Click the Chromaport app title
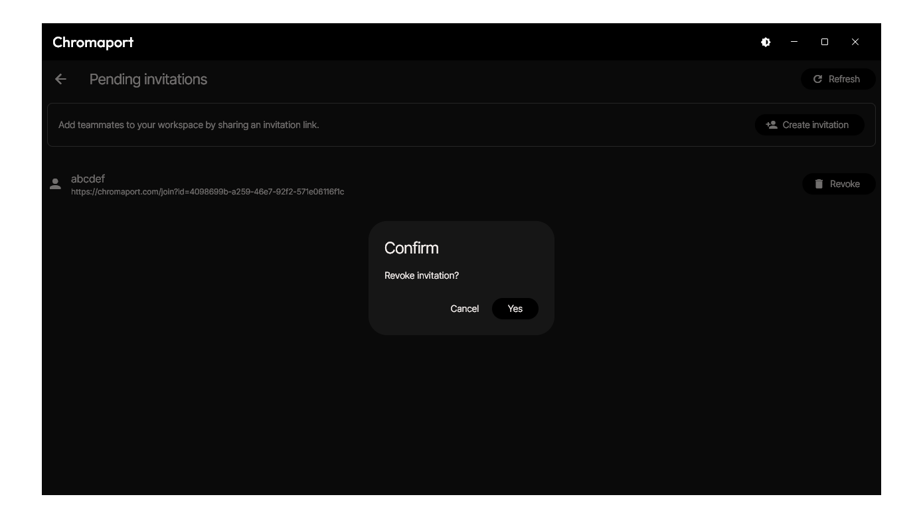This screenshot has height=519, width=923. pos(93,42)
